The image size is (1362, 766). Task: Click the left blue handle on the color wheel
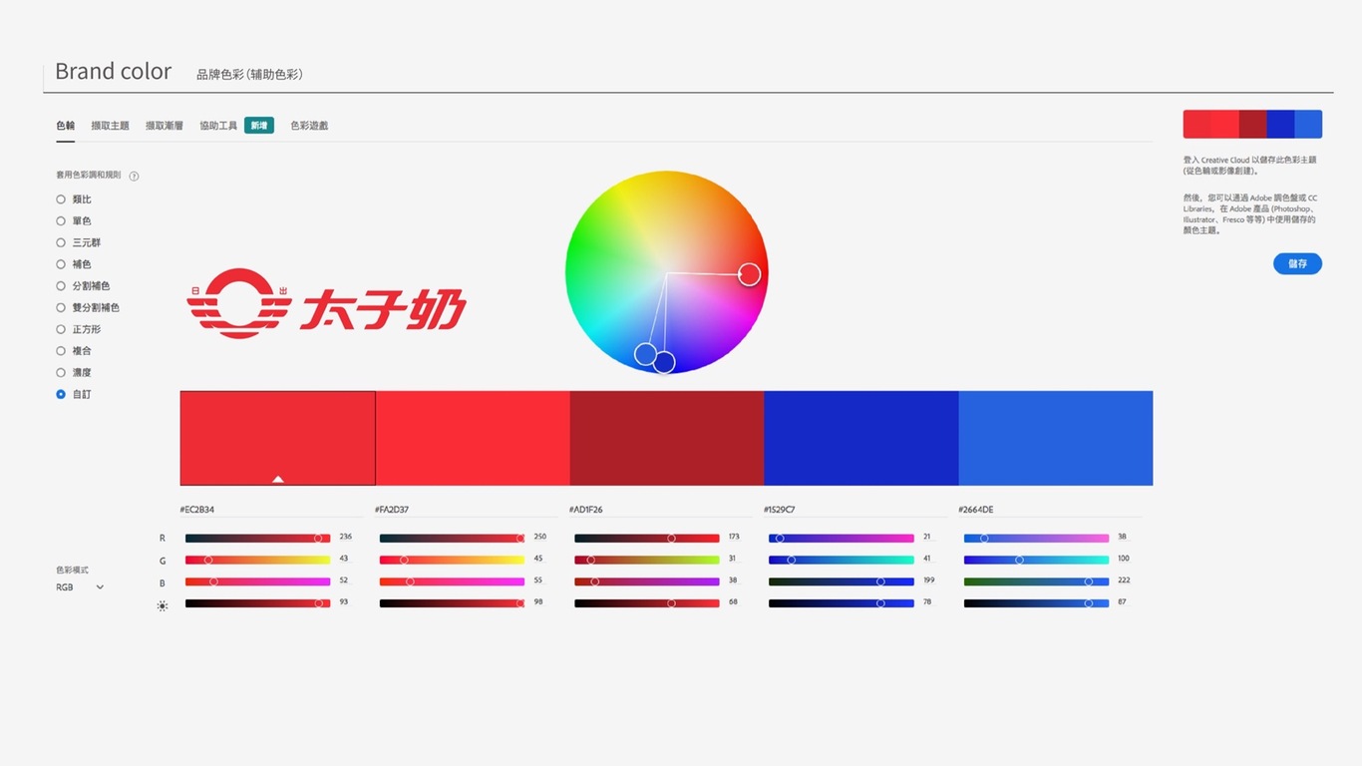645,353
